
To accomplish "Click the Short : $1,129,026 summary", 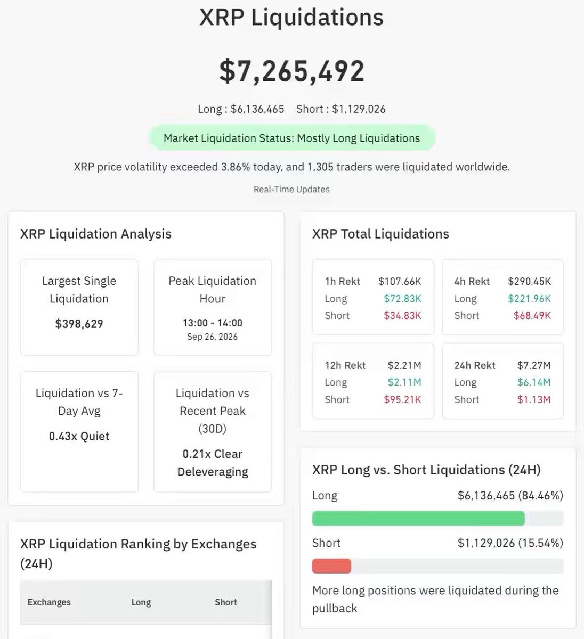I will (x=341, y=109).
